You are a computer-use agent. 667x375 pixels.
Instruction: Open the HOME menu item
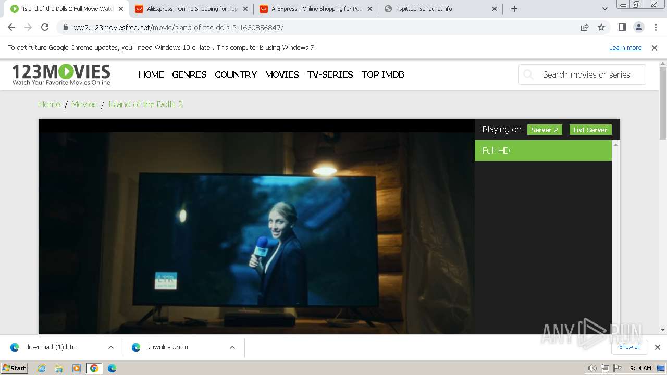click(151, 74)
